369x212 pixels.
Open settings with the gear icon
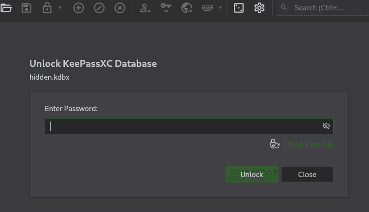tap(259, 8)
